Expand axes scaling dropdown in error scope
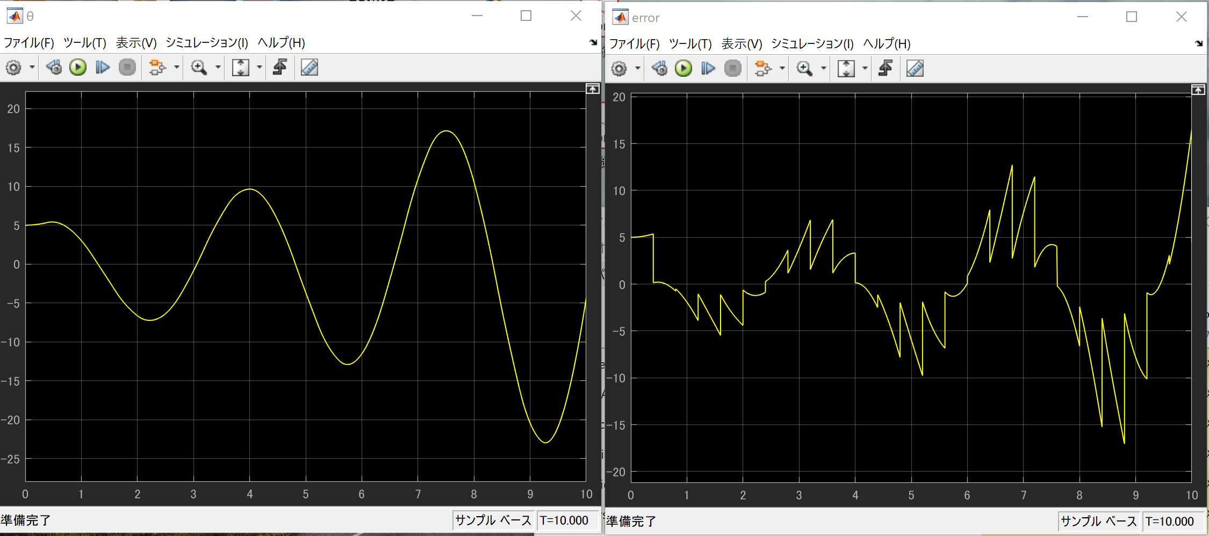Viewport: 1209px width, 536px height. click(x=865, y=69)
